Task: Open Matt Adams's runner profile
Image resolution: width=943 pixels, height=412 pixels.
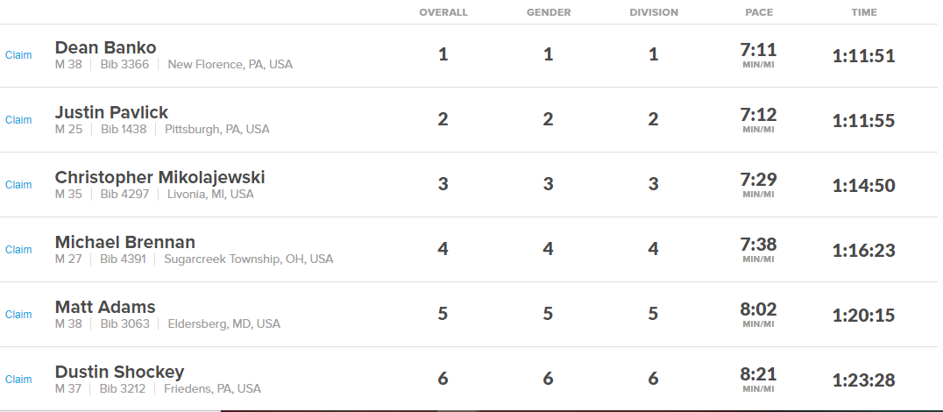Action: click(105, 308)
